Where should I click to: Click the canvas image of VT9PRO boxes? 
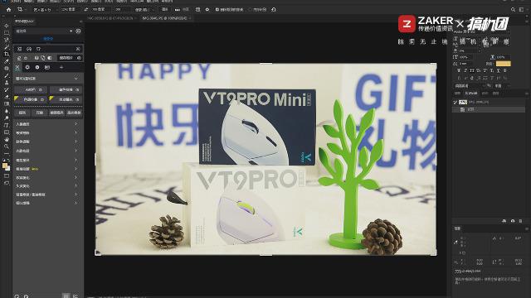click(x=265, y=159)
